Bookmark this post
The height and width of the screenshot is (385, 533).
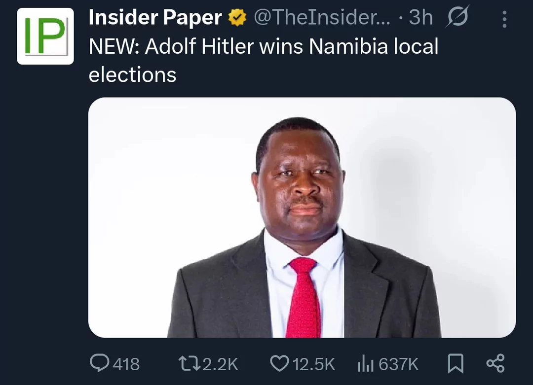[455, 364]
